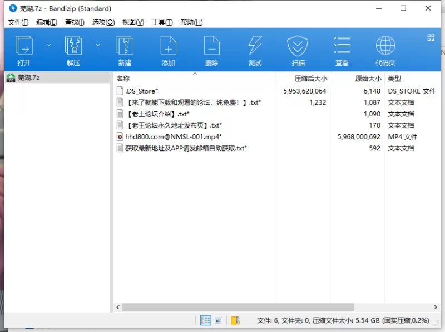Select 【来了就能下载和观看的论坛 txt file
445x332 pixels.
coord(276,102)
